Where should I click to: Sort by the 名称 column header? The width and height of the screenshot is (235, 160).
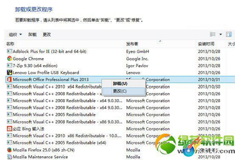pyautogui.click(x=10, y=44)
